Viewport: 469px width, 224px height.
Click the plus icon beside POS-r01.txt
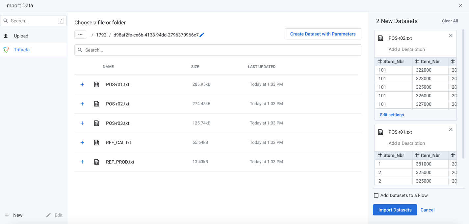(82, 84)
